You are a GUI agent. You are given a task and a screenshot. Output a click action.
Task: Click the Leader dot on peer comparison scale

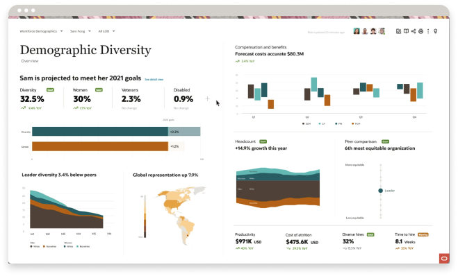pyautogui.click(x=380, y=191)
